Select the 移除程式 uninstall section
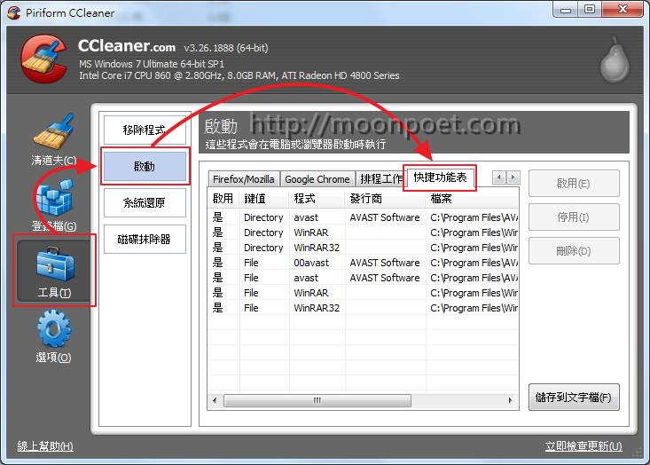The width and height of the screenshot is (650, 465). coord(145,130)
